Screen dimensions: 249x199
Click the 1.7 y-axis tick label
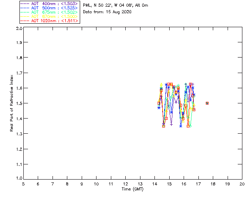tap(19, 73)
